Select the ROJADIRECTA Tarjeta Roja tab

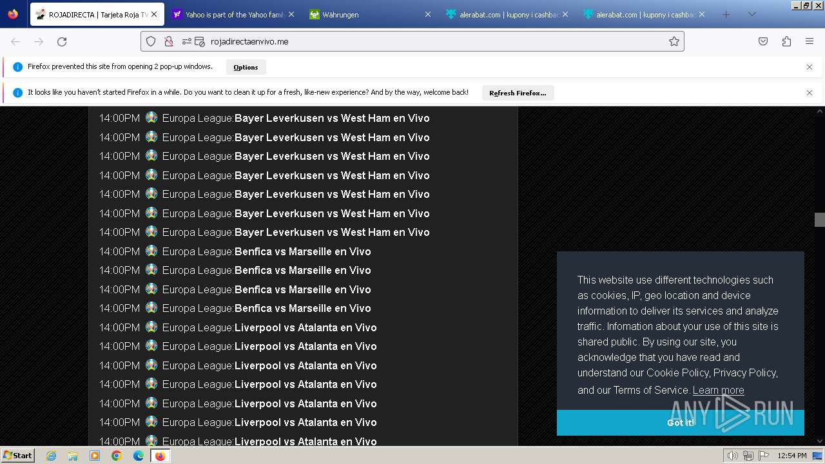96,14
